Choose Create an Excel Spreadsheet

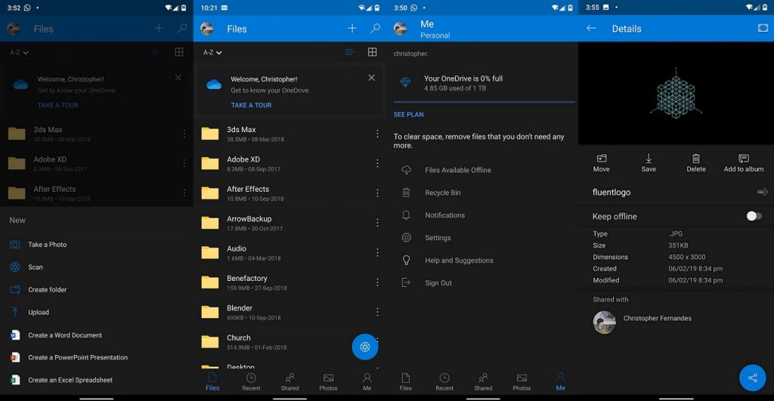(70, 380)
